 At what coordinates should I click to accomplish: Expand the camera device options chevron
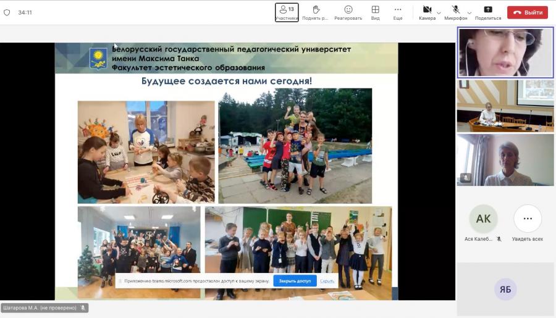pos(439,13)
